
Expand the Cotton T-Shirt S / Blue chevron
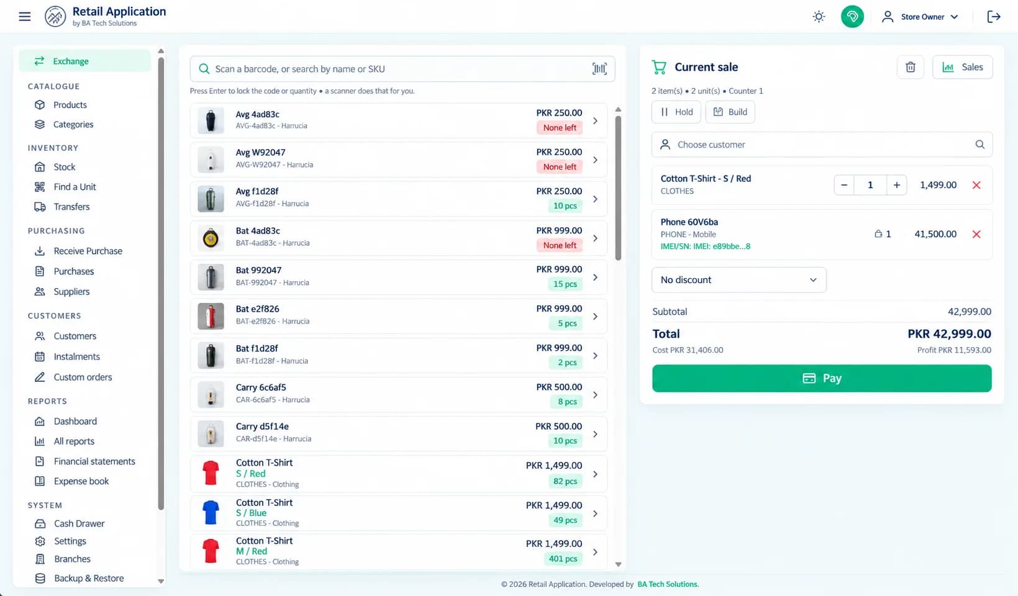click(x=595, y=513)
